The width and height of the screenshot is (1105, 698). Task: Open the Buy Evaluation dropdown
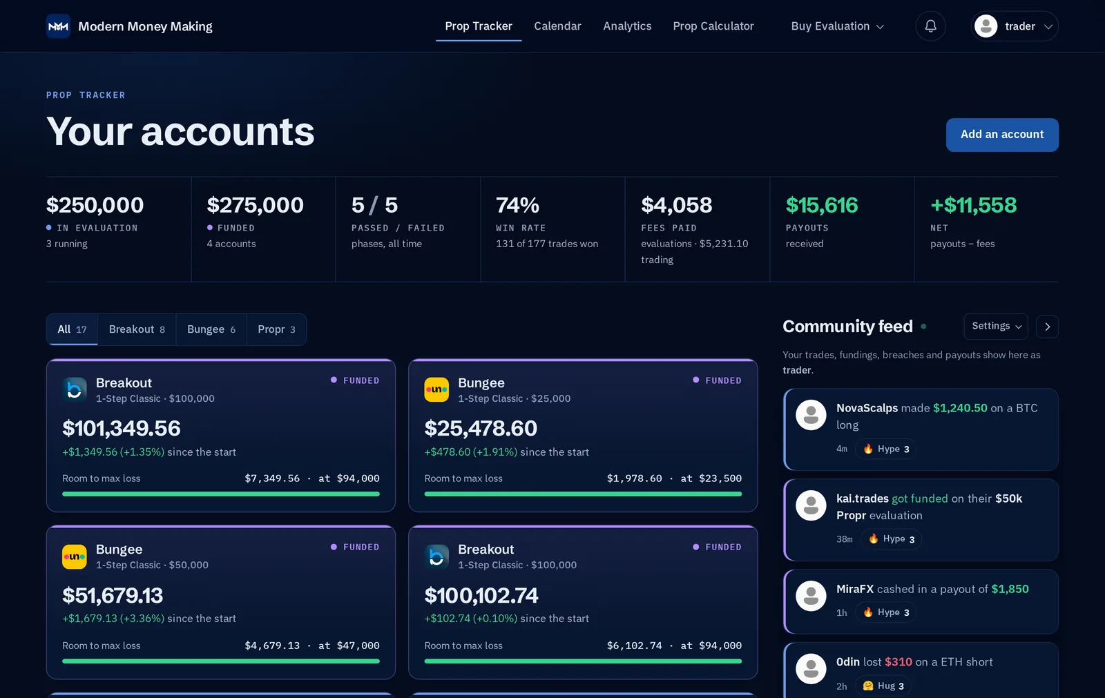point(837,26)
